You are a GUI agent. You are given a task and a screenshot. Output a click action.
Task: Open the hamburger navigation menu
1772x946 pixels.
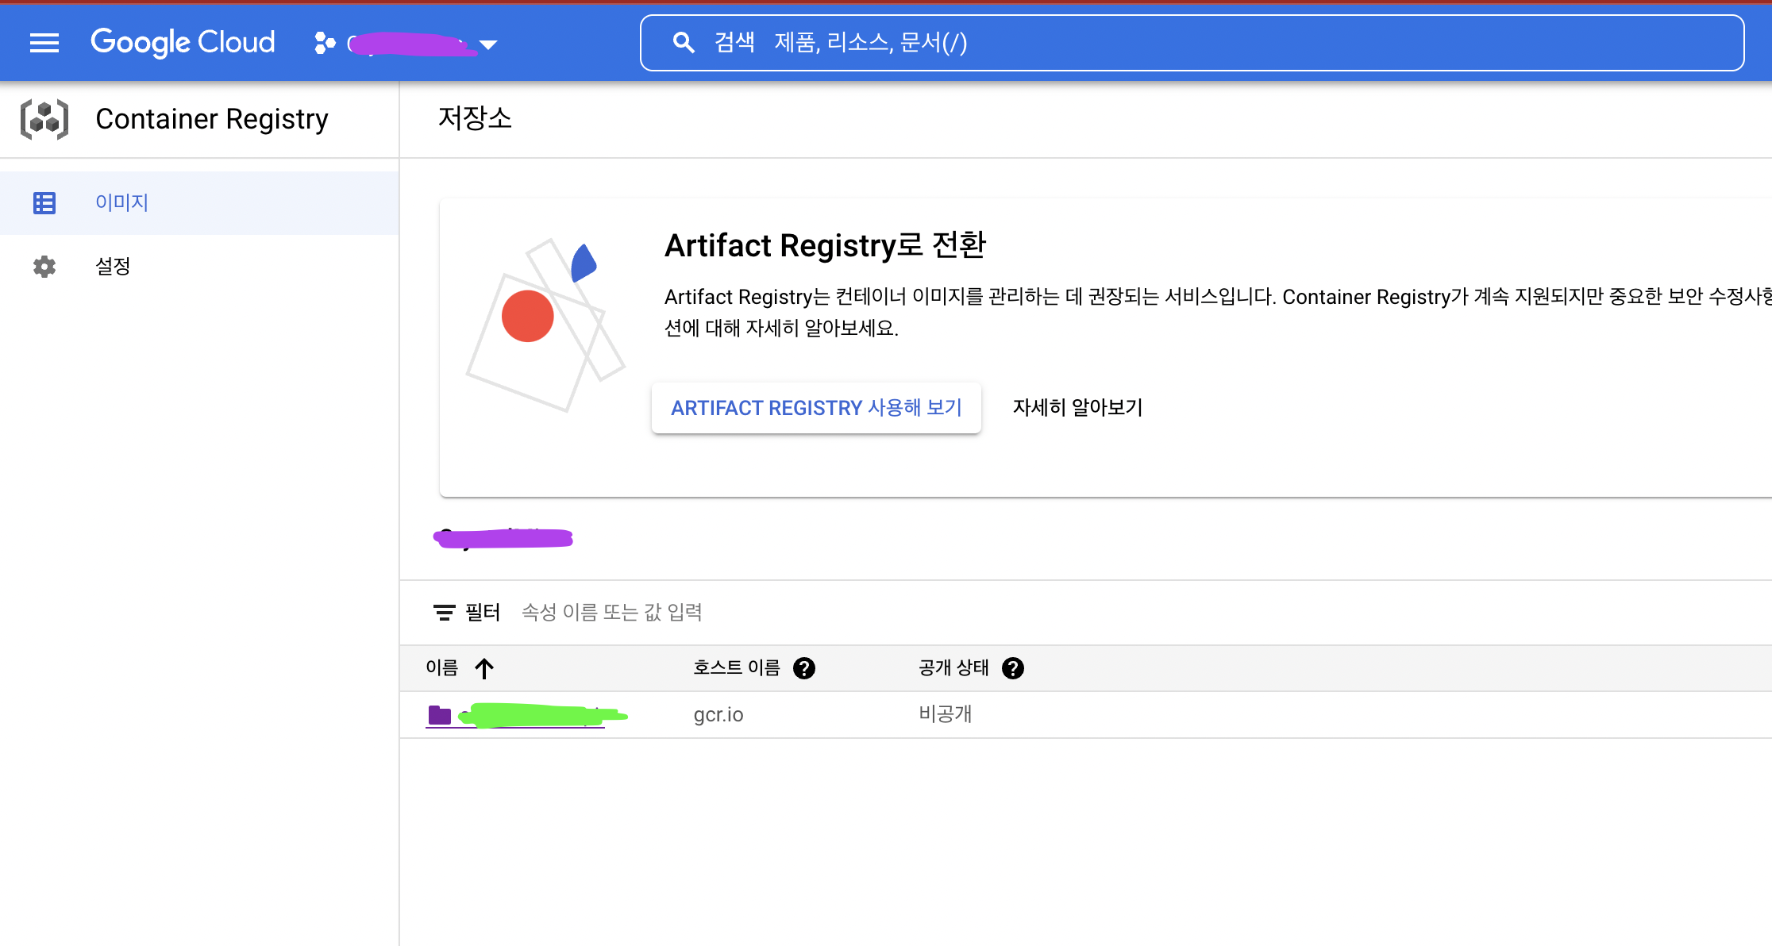pos(44,43)
